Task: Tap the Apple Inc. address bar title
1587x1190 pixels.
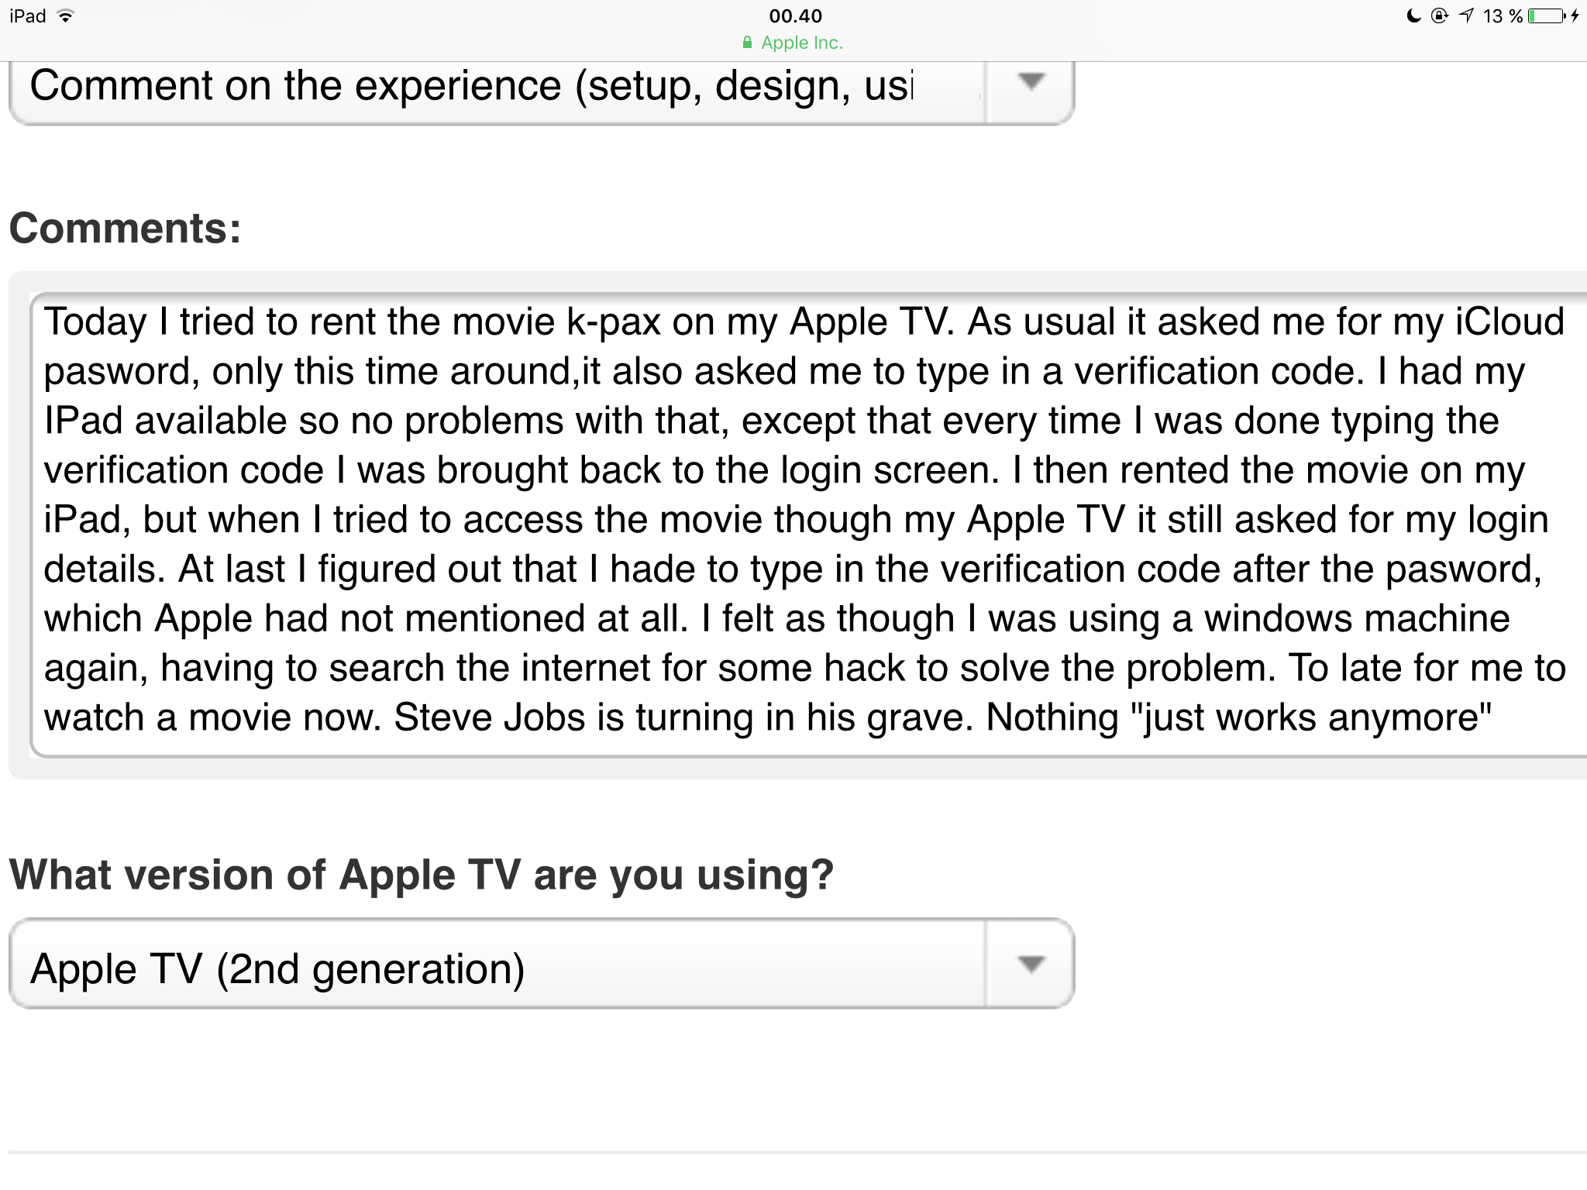Action: pos(801,43)
